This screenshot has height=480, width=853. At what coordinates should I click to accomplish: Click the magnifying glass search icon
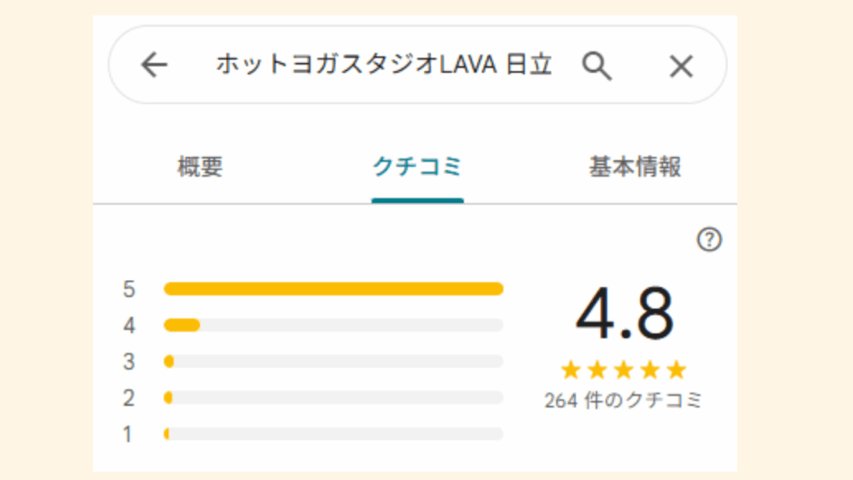tap(596, 65)
